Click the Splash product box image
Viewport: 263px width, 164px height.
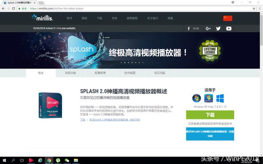(x=50, y=105)
